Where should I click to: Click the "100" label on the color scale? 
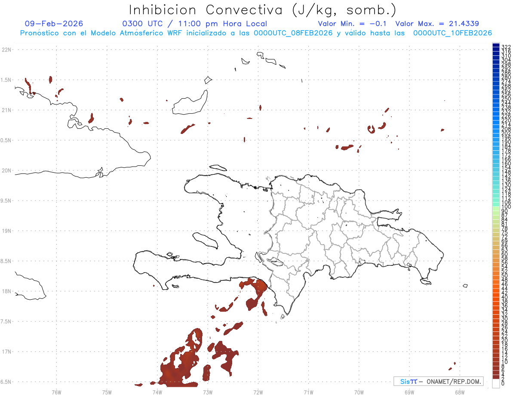(506, 207)
